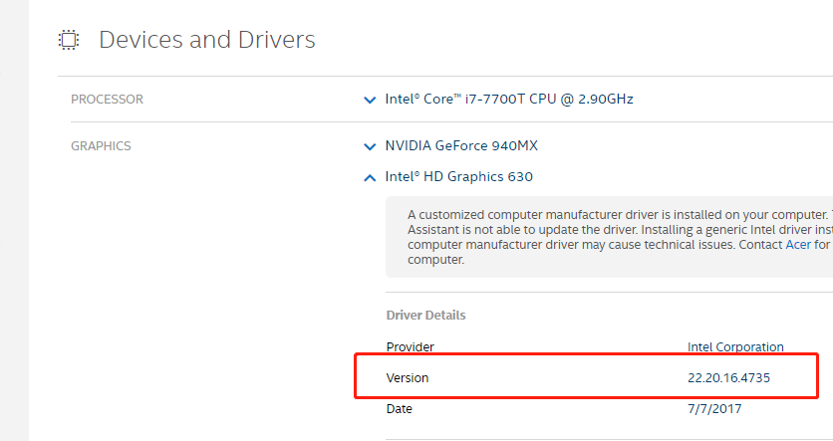Image resolution: width=833 pixels, height=441 pixels.
Task: Click the Driver Details heading
Action: point(425,316)
